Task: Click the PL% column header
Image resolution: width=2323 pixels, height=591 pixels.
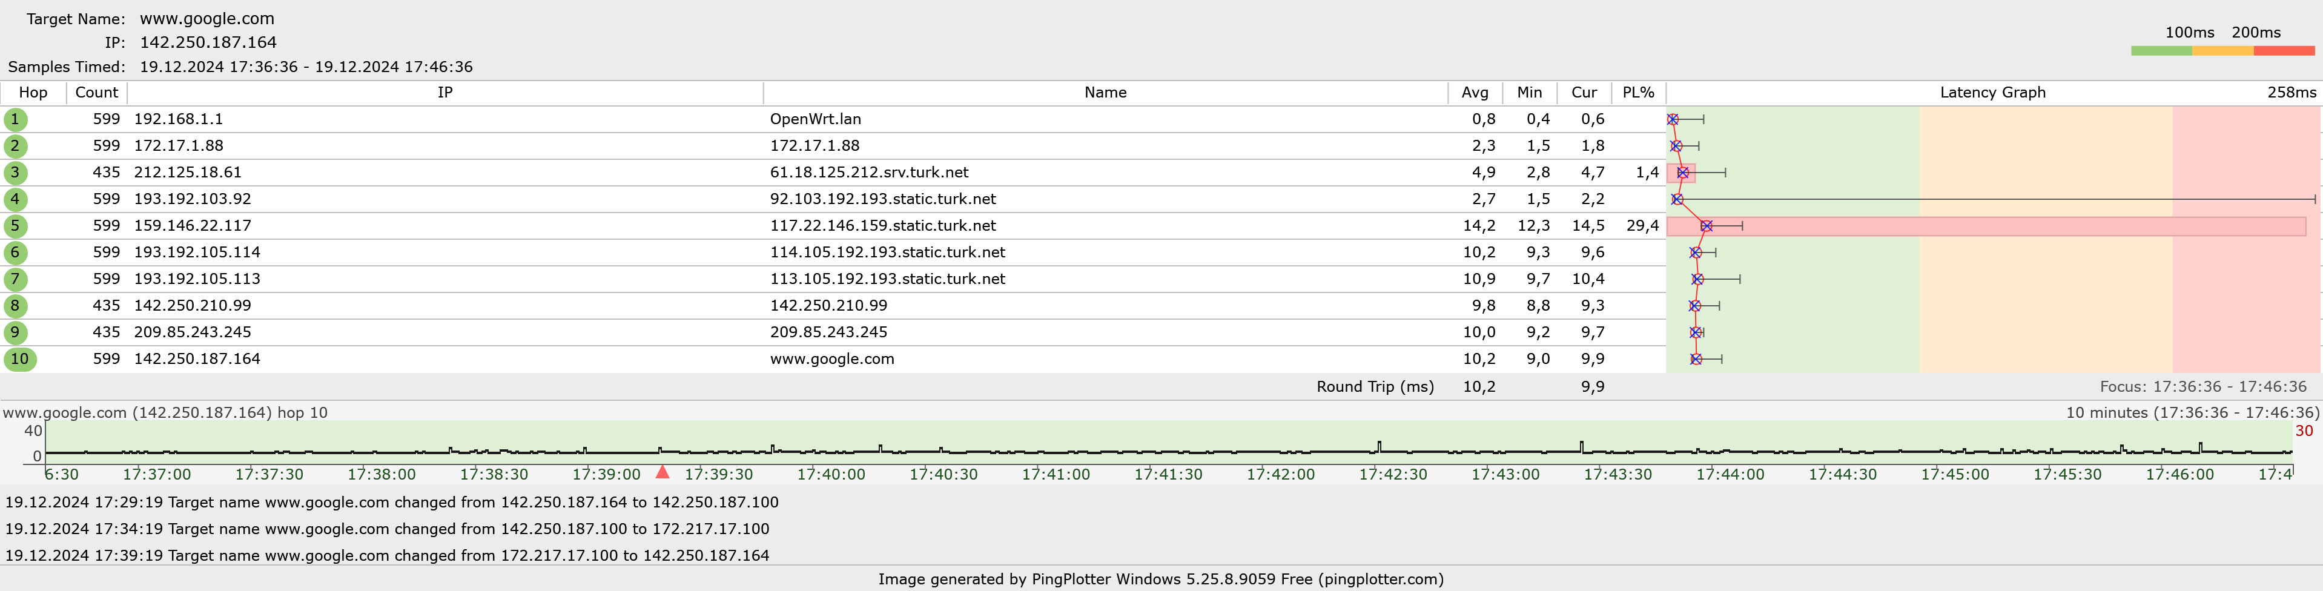Action: click(x=1637, y=93)
